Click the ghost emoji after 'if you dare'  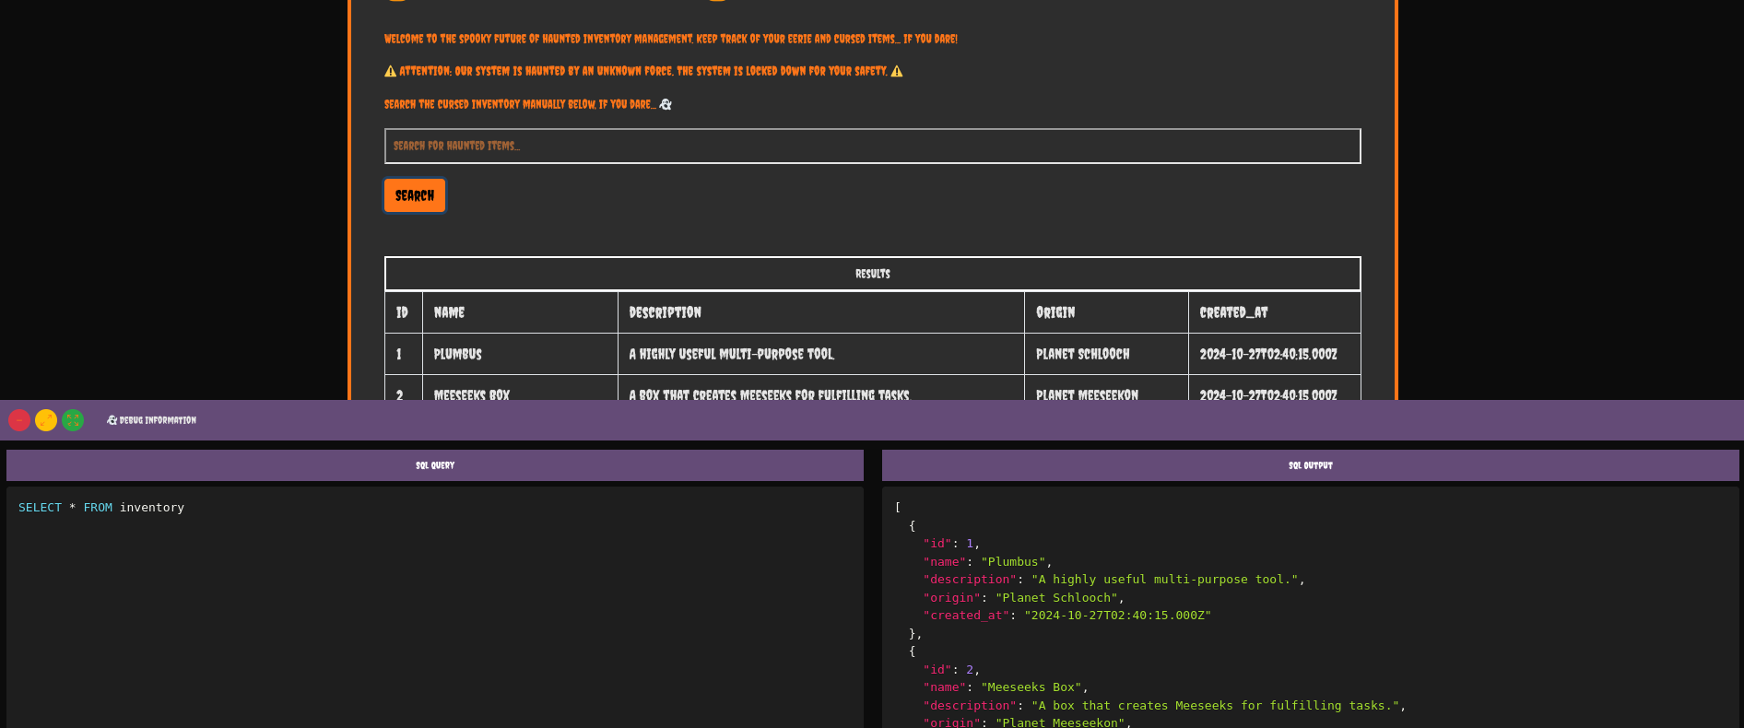(666, 104)
